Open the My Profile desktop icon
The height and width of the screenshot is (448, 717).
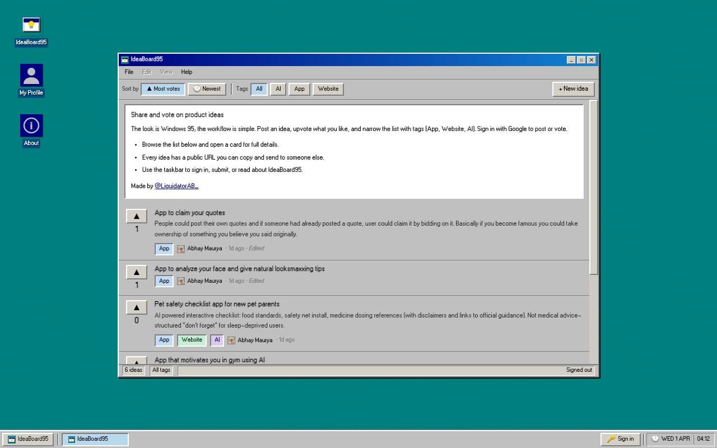(x=31, y=76)
